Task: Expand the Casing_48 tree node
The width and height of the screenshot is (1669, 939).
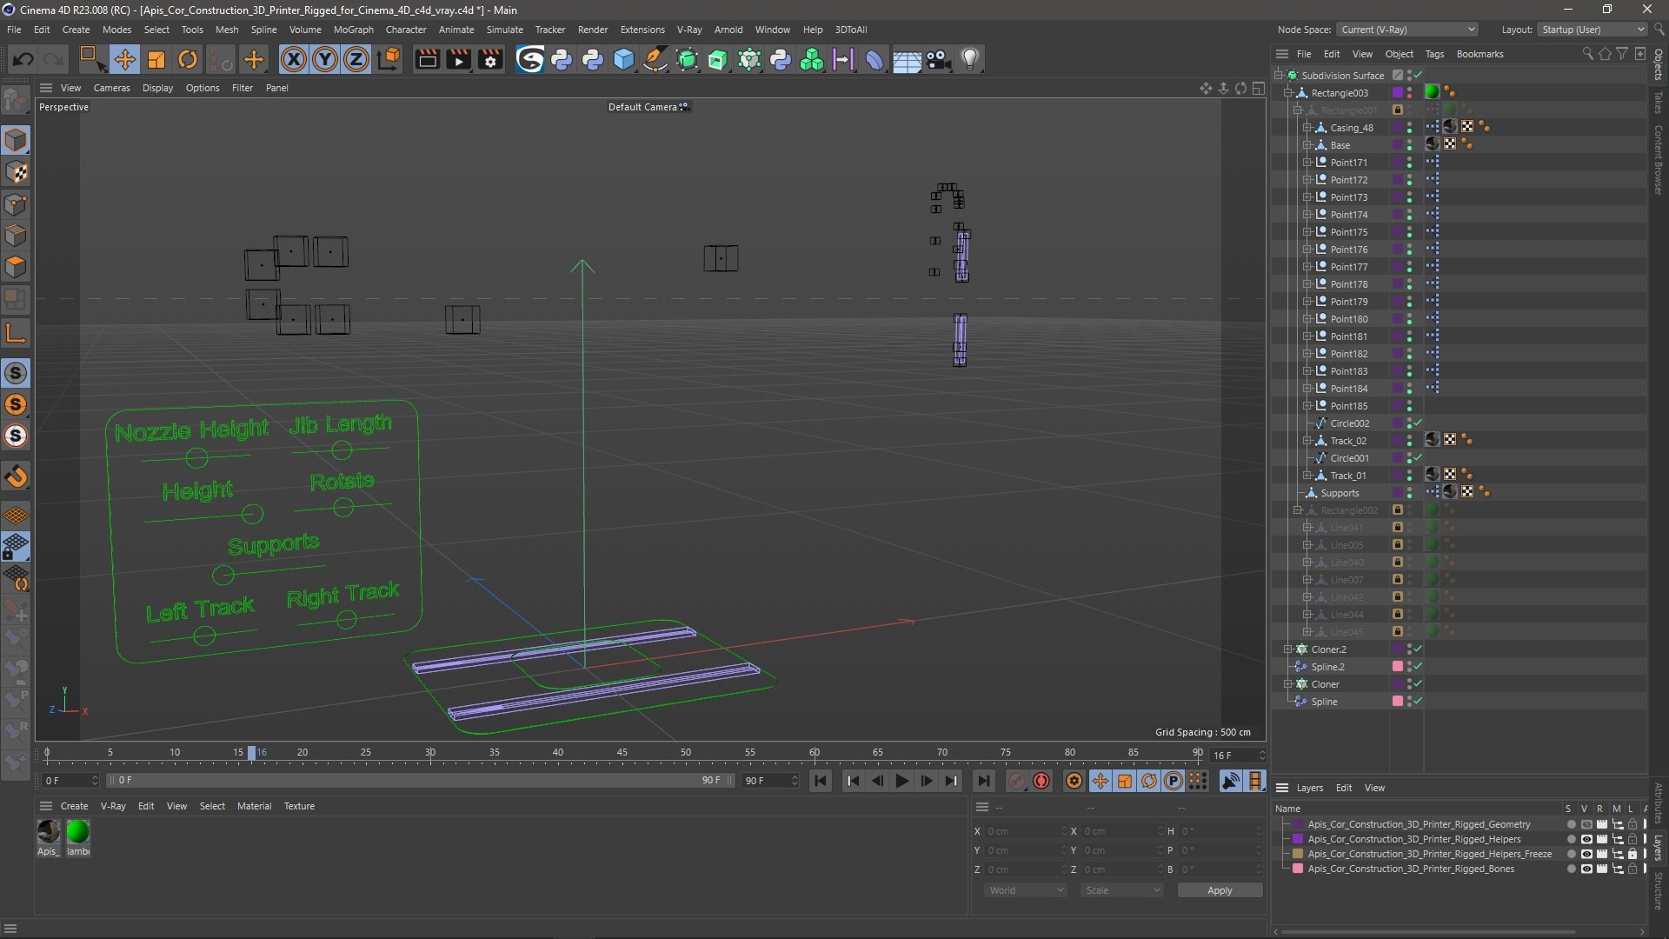Action: 1307,128
